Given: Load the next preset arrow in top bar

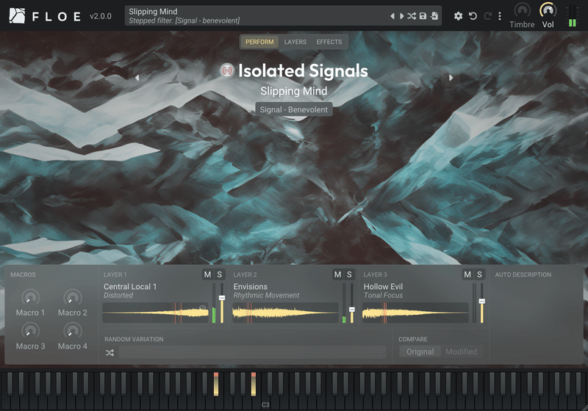Looking at the screenshot, I should pos(401,16).
